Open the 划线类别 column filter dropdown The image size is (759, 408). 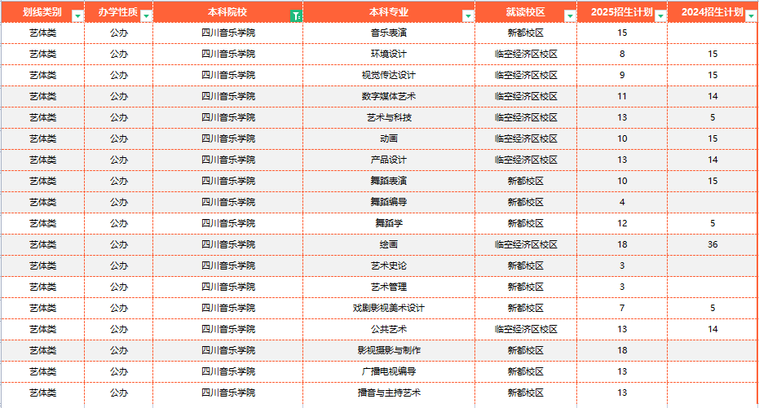pyautogui.click(x=77, y=16)
